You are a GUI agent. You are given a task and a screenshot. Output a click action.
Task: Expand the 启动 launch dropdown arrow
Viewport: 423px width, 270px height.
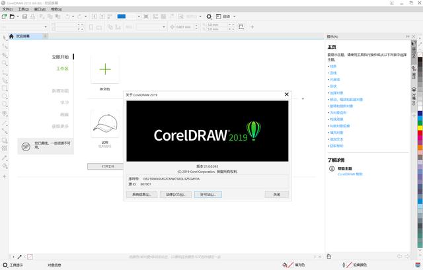[x=234, y=17]
